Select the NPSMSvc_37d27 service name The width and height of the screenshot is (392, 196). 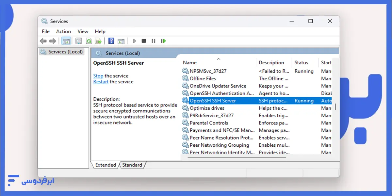tap(208, 71)
